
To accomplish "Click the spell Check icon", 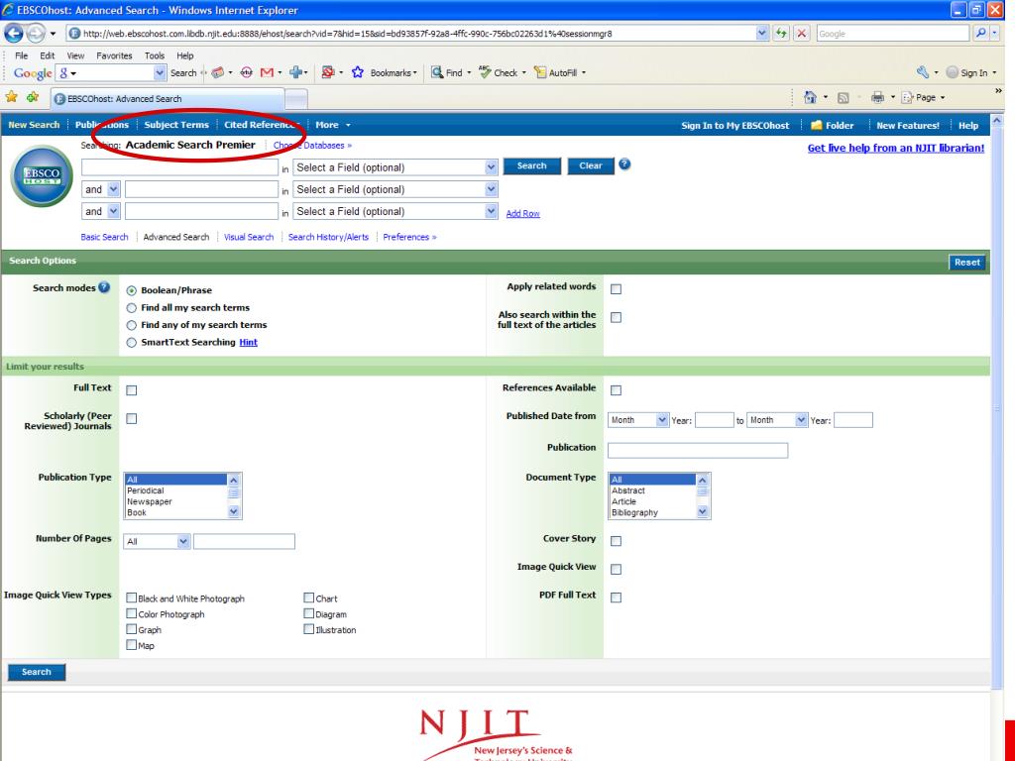I will coord(485,72).
